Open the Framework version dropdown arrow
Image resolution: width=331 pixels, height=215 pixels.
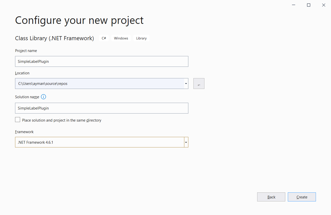pyautogui.click(x=186, y=142)
